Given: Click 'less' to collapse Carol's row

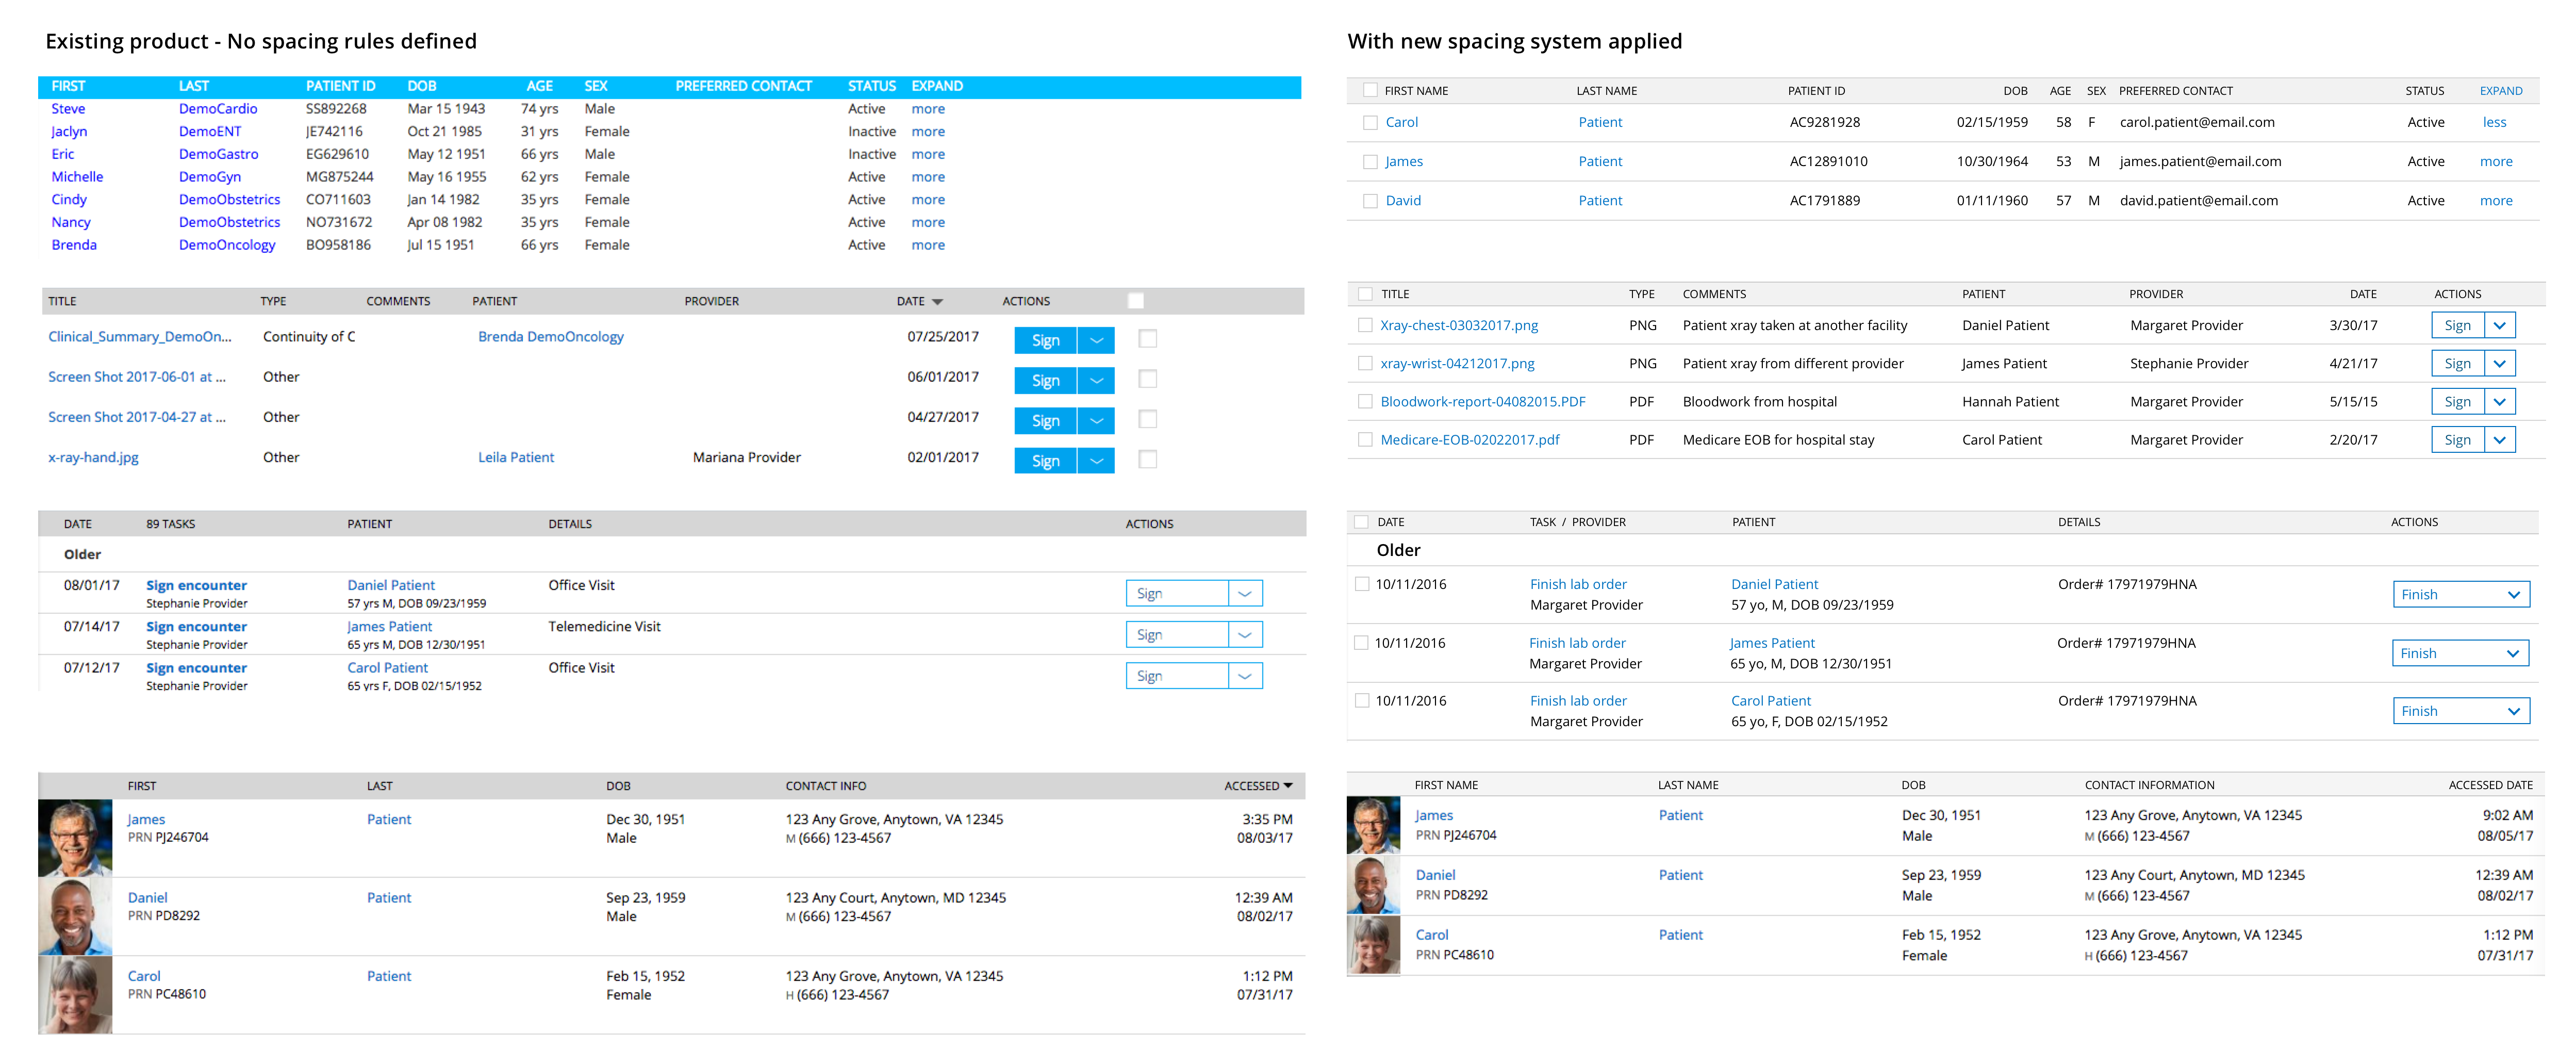Looking at the screenshot, I should (x=2494, y=123).
